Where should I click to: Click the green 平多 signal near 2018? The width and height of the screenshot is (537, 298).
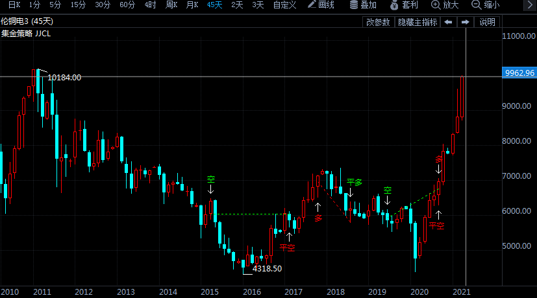coord(354,182)
